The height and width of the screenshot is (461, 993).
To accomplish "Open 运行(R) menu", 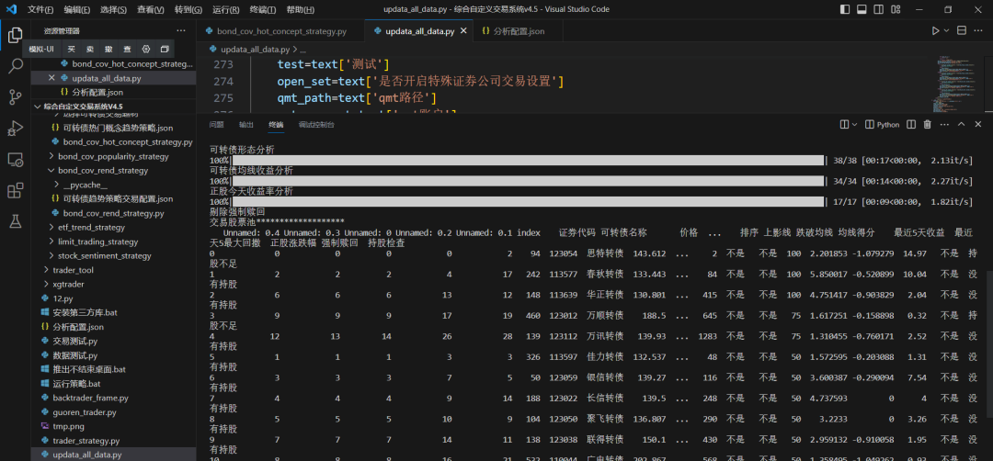I will pos(225,9).
